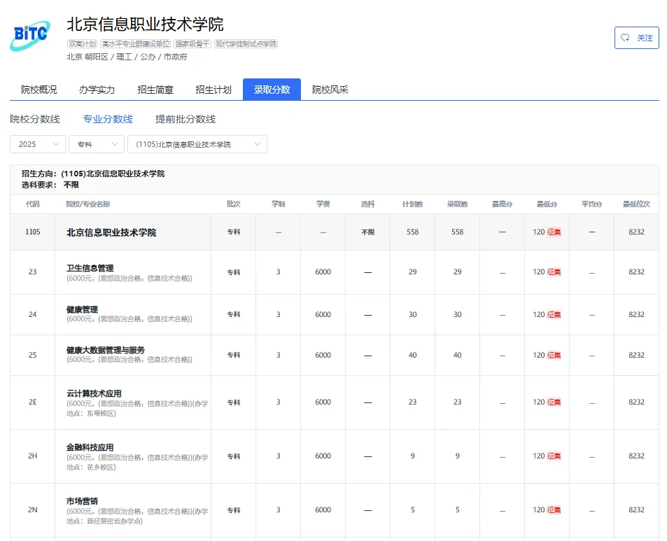
Task: Click the 征集 badge in 云计算技术应用 row
Action: pos(554,402)
